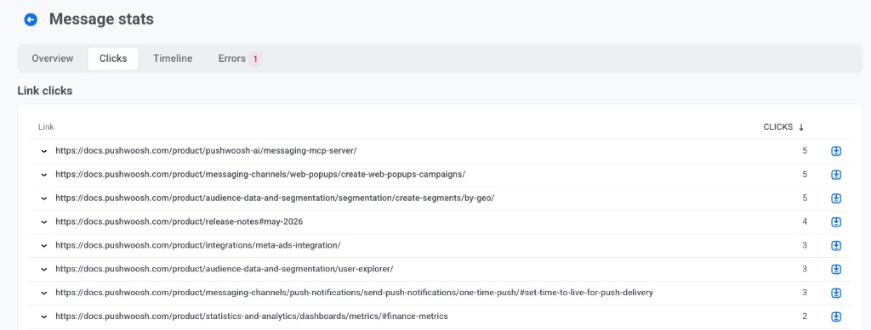Open the create-segments/by-geo URL
The image size is (871, 330).
(275, 198)
